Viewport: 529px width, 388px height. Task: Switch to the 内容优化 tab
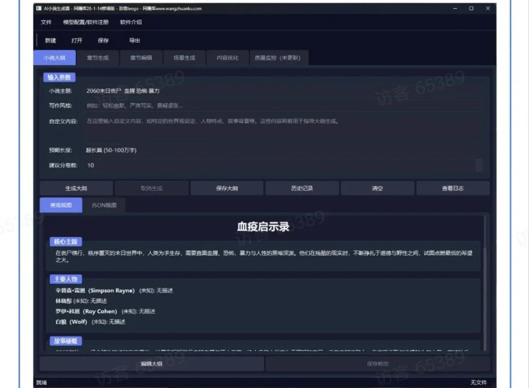click(x=228, y=58)
